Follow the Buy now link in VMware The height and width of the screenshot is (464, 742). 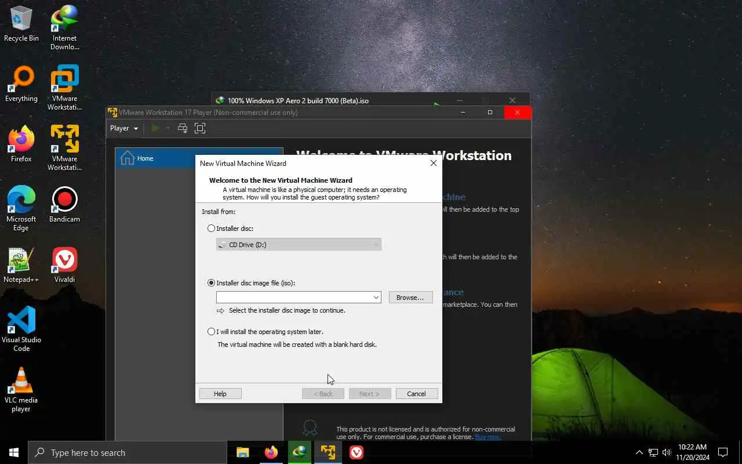[488, 437]
